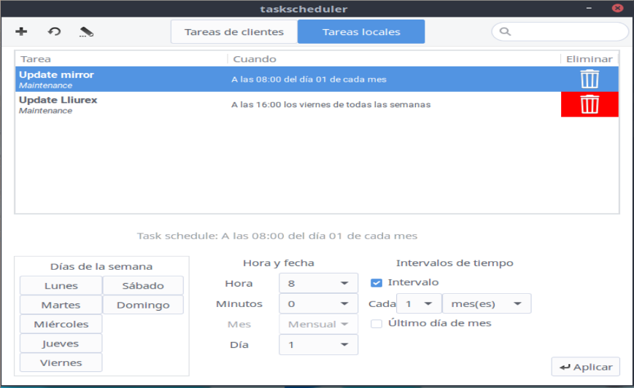The width and height of the screenshot is (634, 388).
Task: Open the Día dropdown
Action: 318,344
